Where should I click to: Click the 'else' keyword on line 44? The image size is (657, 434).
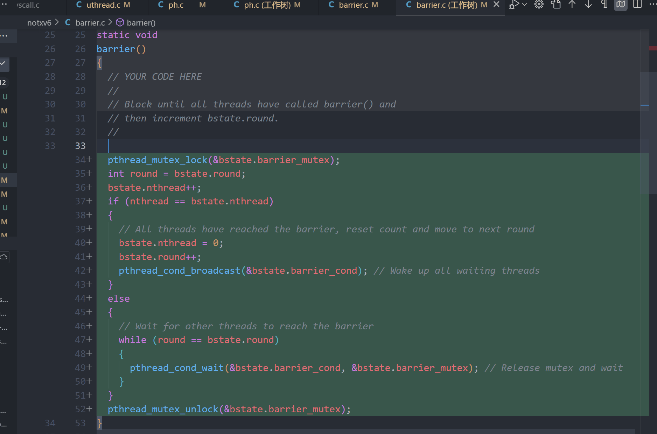pos(119,299)
